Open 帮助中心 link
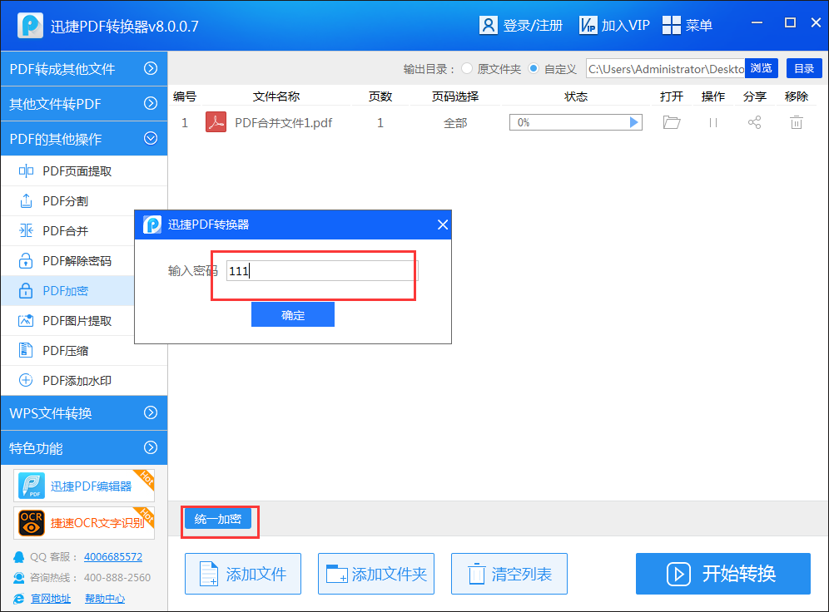Image resolution: width=829 pixels, height=612 pixels. 105,598
